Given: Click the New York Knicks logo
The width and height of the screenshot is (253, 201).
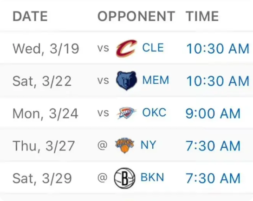Looking at the screenshot, I should (x=124, y=145).
